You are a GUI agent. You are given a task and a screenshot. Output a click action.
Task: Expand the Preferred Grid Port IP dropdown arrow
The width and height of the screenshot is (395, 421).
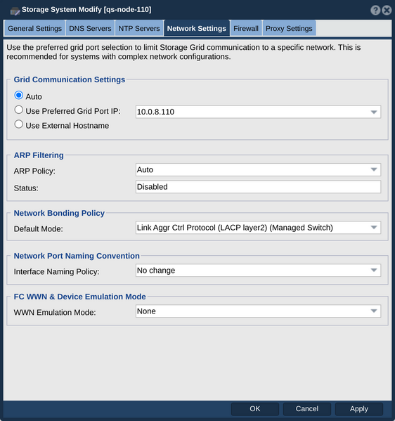(x=374, y=112)
